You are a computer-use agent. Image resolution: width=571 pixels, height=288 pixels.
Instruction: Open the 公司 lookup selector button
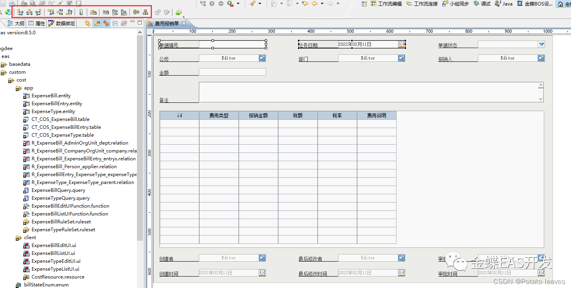tap(262, 58)
